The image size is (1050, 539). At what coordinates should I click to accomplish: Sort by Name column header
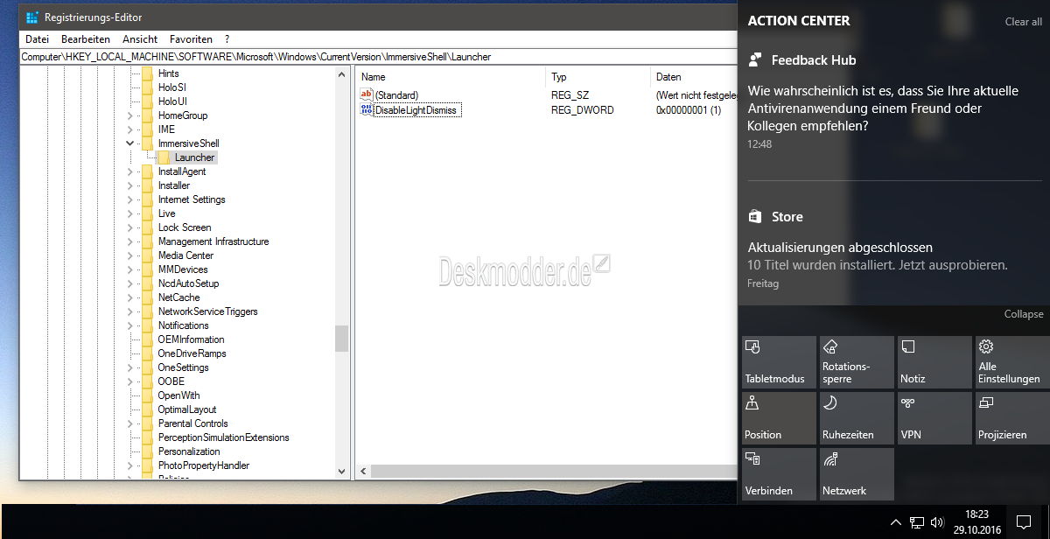(x=451, y=77)
